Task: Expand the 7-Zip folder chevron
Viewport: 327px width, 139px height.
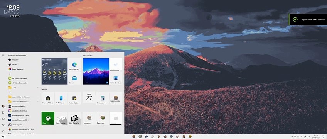Action: coord(37,87)
